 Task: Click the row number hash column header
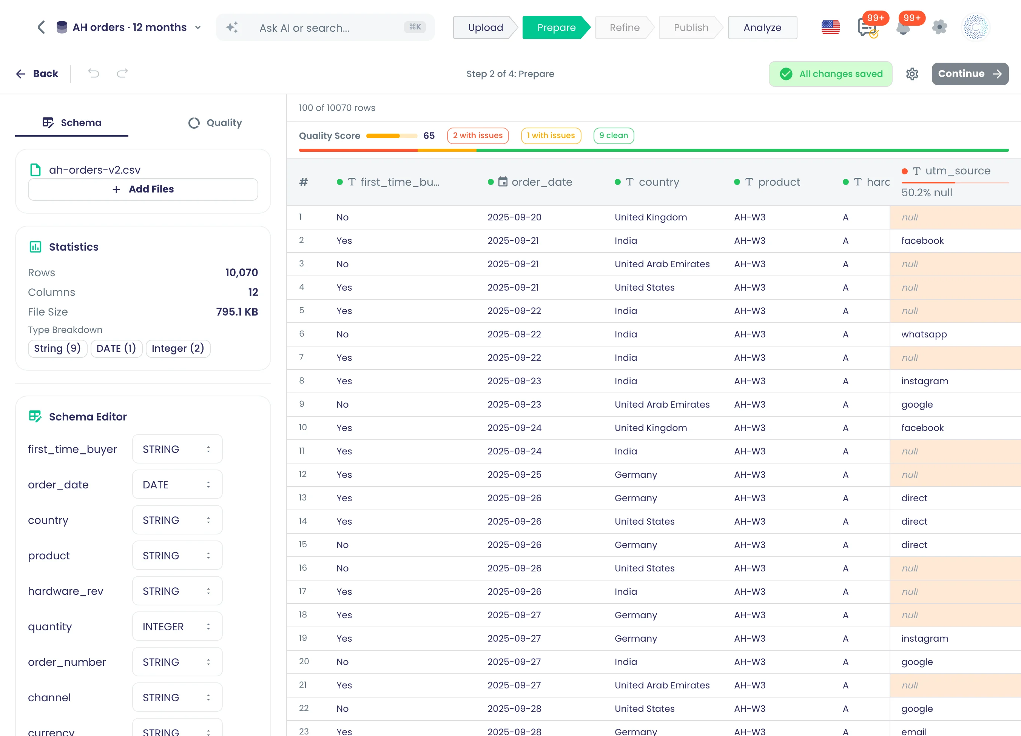[x=304, y=182]
